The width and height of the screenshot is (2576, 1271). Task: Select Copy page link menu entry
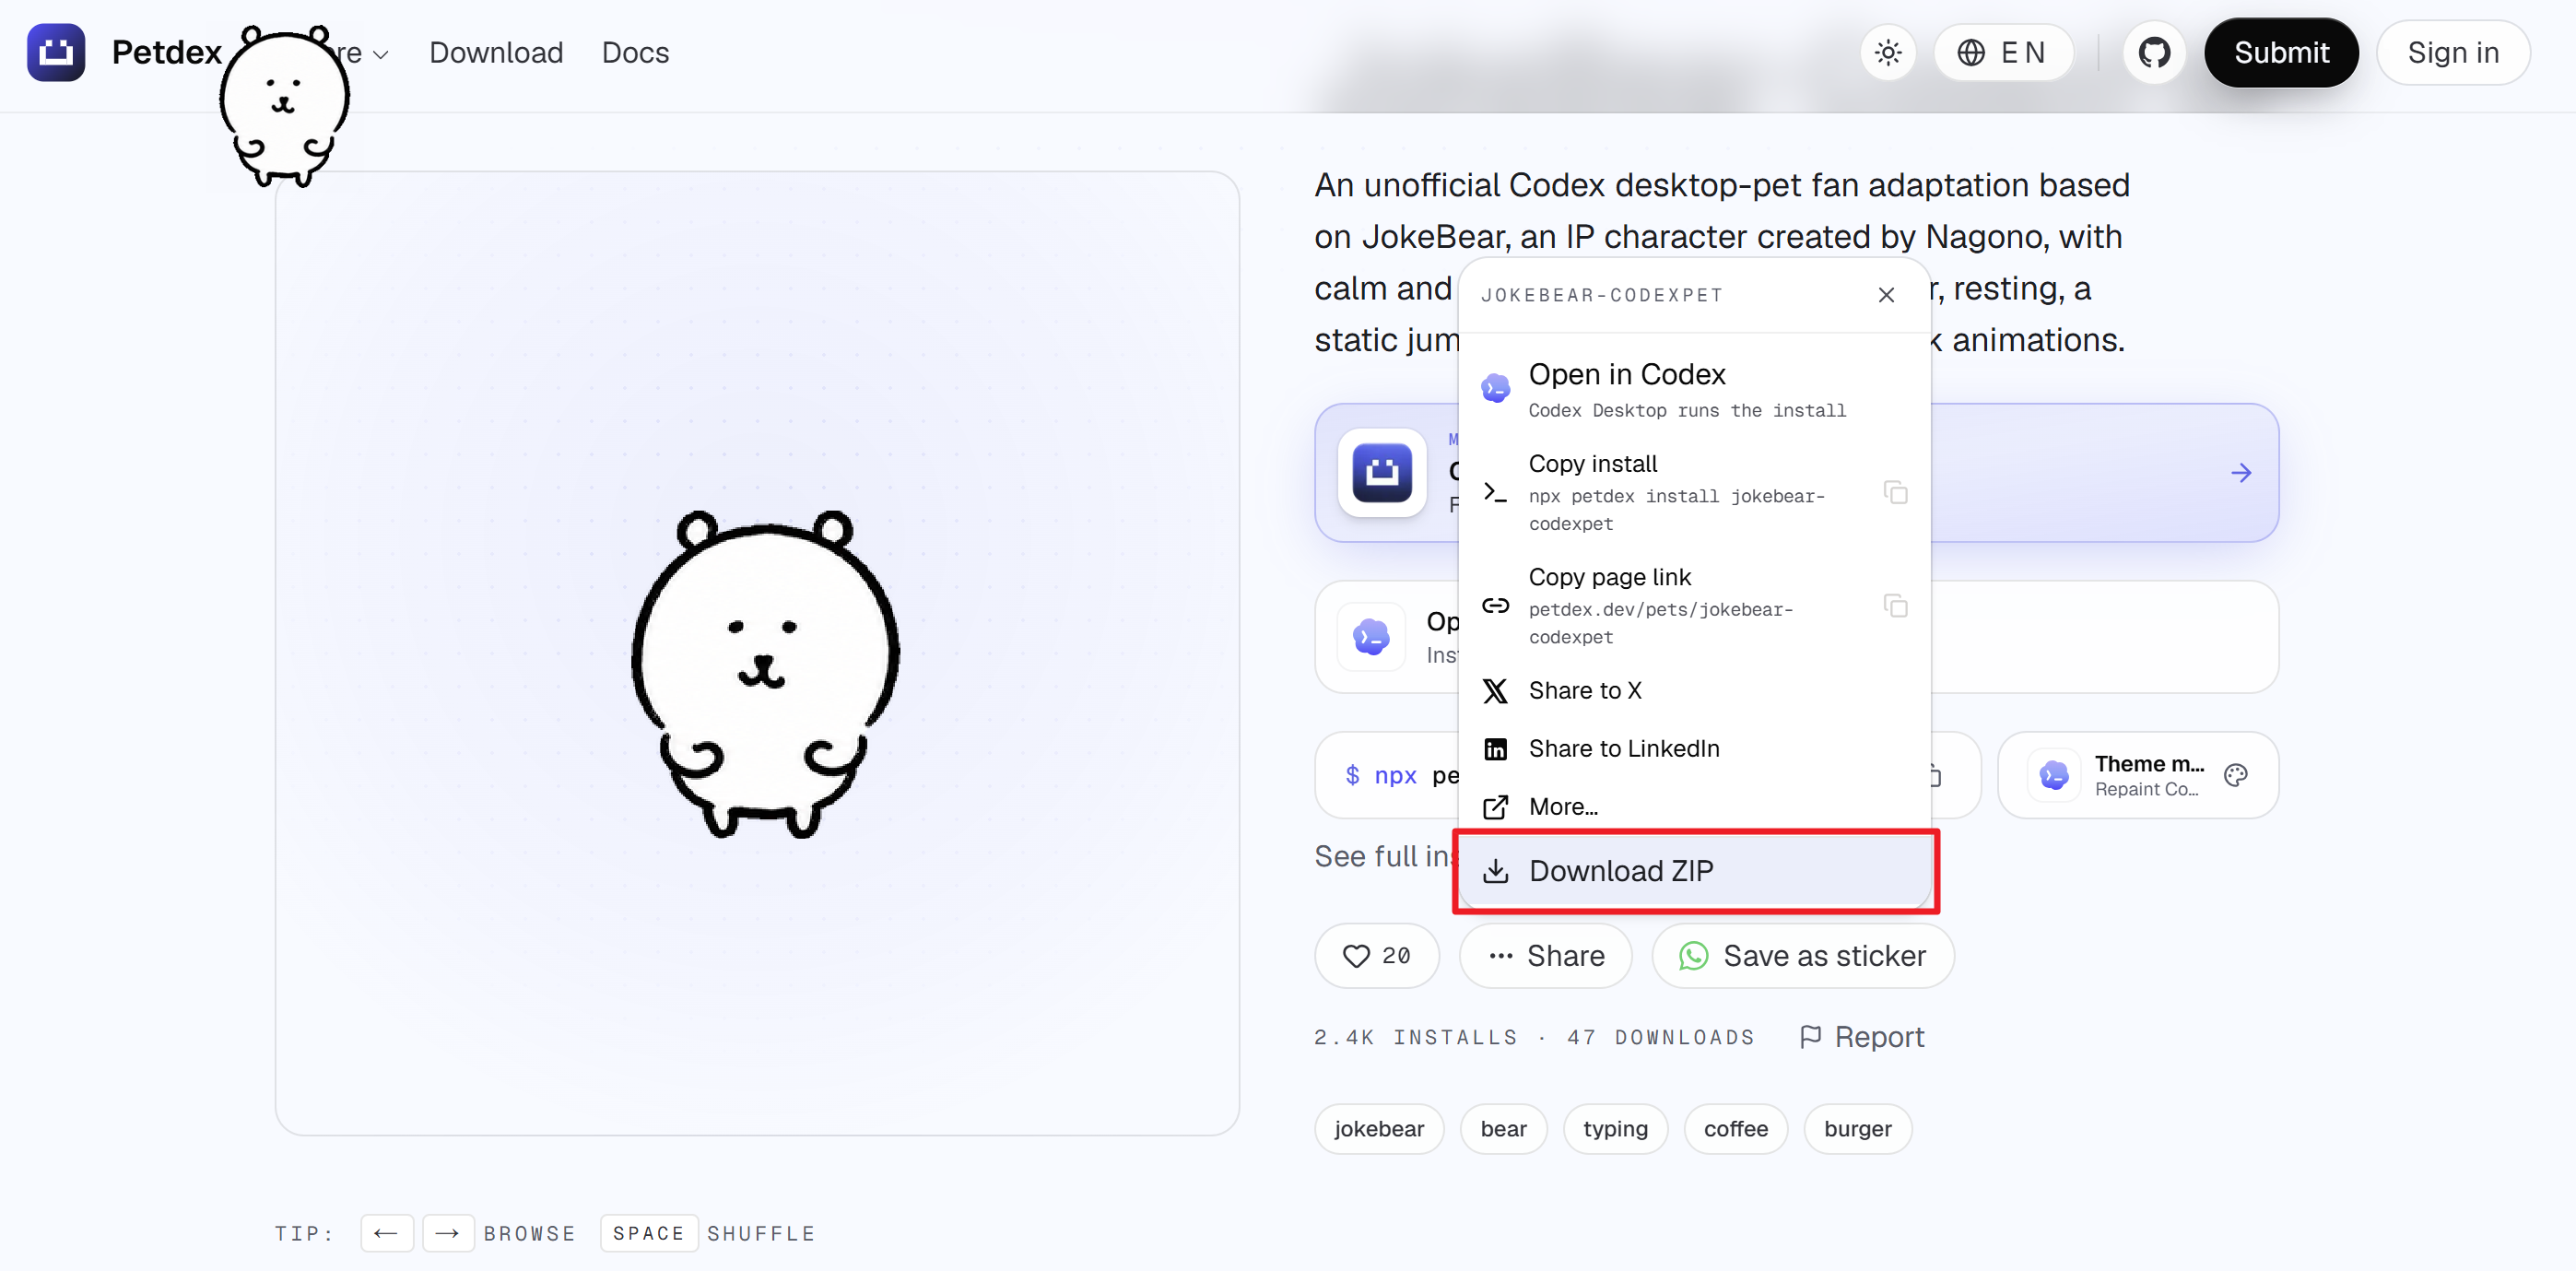pos(1694,605)
